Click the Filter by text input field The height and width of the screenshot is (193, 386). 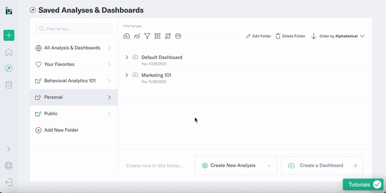(x=73, y=29)
